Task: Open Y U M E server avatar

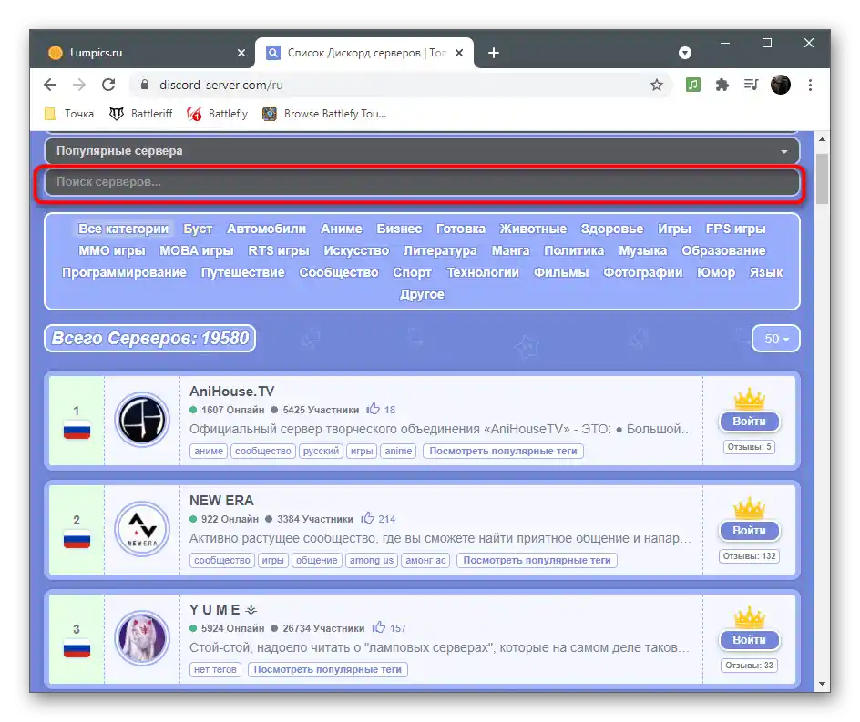Action: pyautogui.click(x=142, y=638)
